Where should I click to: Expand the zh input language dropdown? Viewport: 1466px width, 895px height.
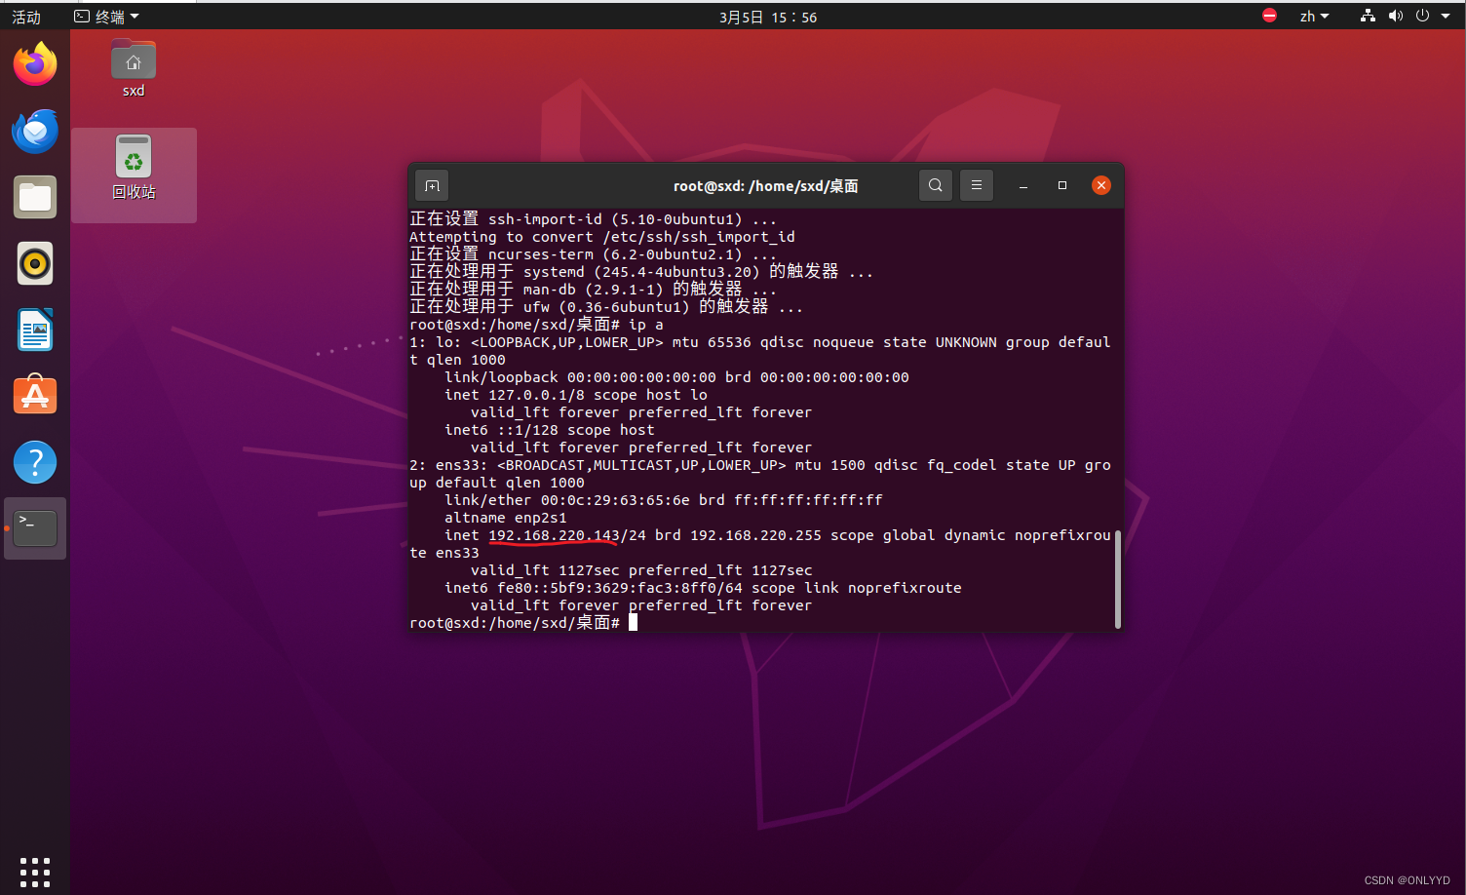pos(1314,17)
